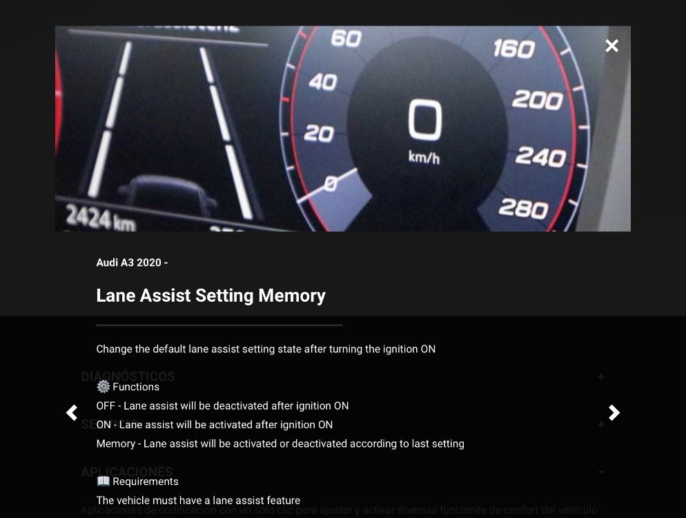Go to the previous function with left arrow

(x=72, y=412)
